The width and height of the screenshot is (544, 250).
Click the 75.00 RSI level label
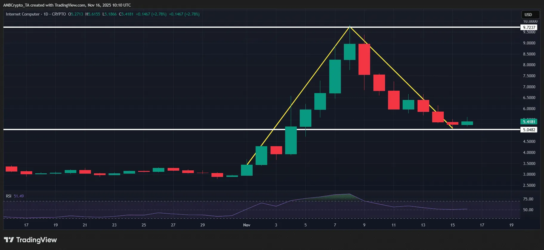[x=528, y=199]
